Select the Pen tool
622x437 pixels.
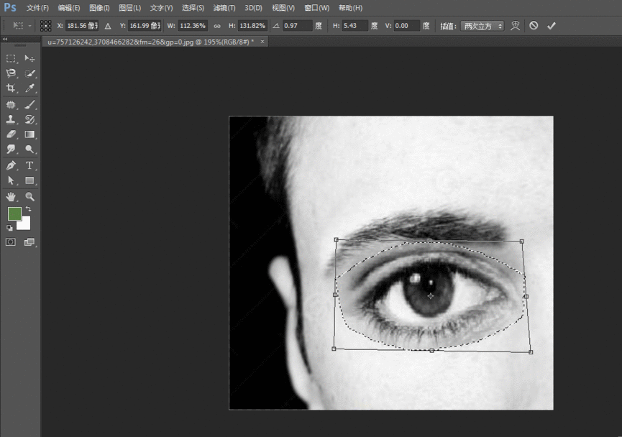pyautogui.click(x=11, y=165)
